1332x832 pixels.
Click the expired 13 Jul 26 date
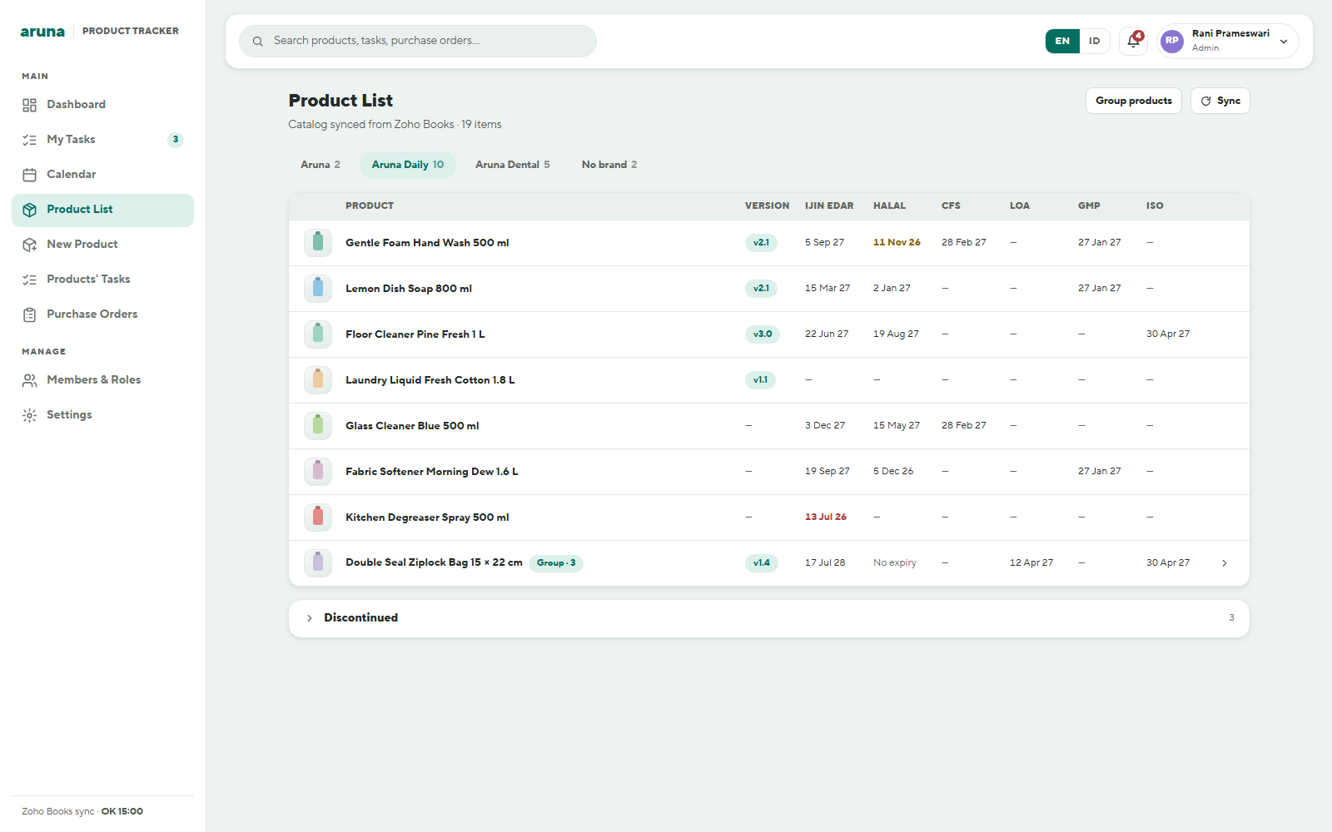826,518
